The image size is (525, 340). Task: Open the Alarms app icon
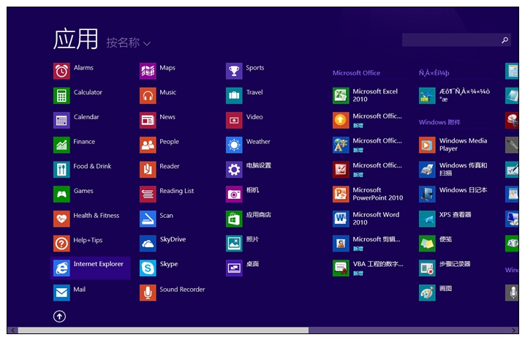(x=61, y=71)
